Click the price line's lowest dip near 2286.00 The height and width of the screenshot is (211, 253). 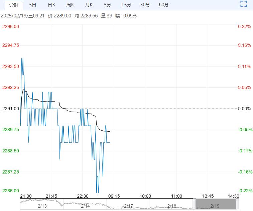[98, 192]
